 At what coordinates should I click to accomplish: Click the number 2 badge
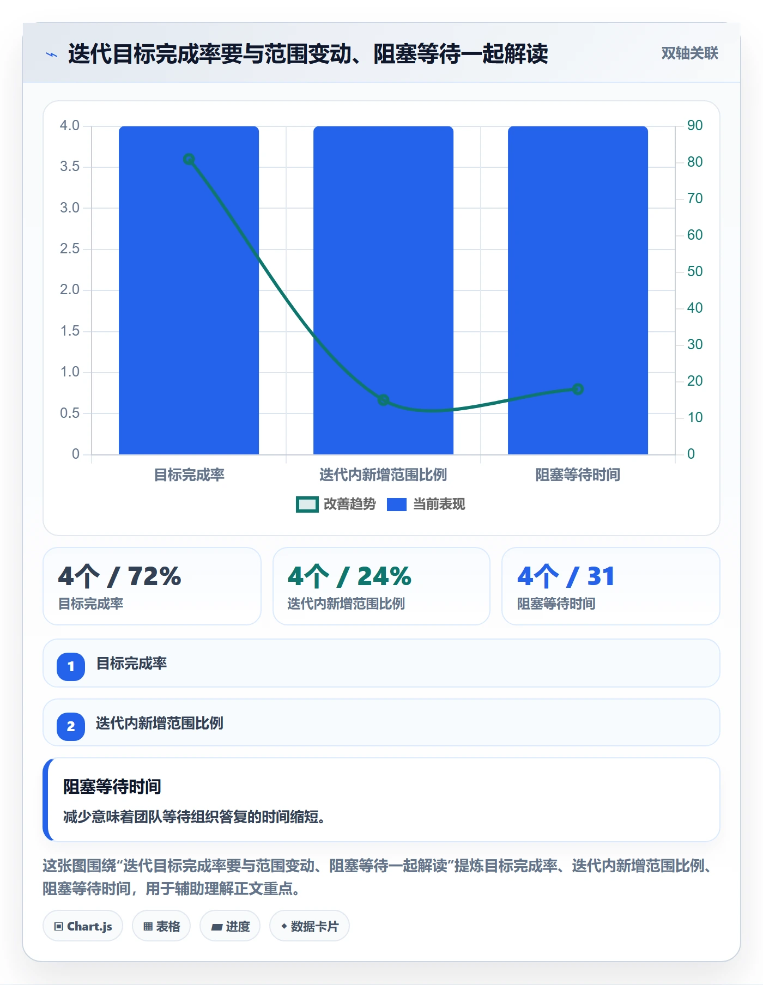point(71,726)
